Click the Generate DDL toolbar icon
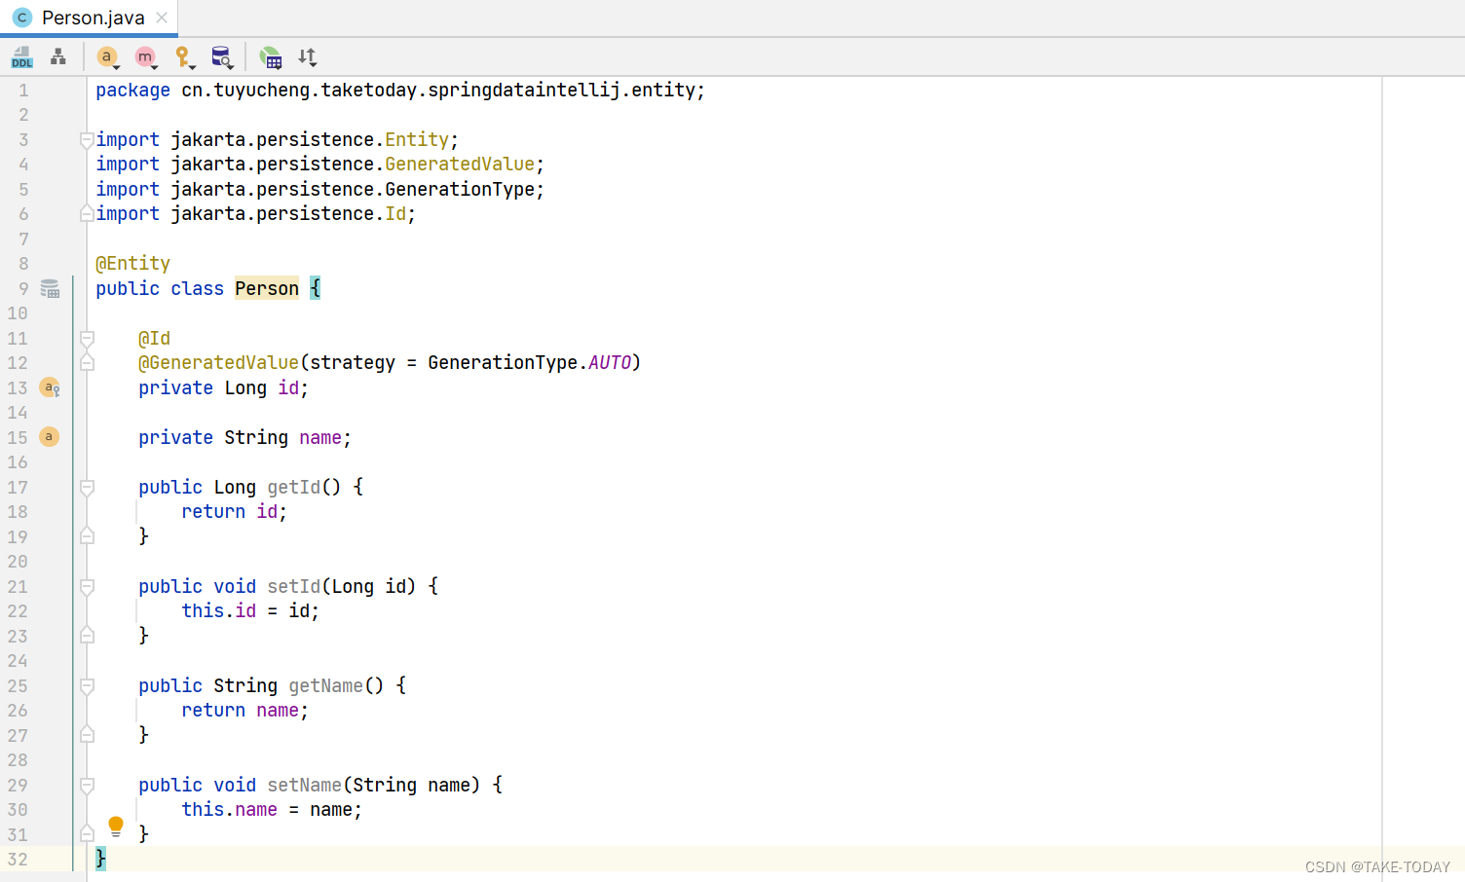This screenshot has width=1465, height=882. (x=22, y=57)
